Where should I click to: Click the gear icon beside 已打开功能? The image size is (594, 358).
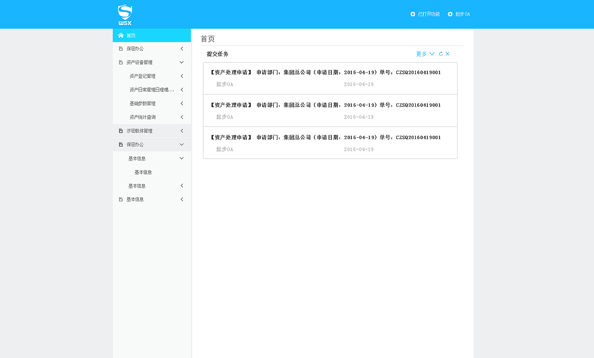pos(413,14)
